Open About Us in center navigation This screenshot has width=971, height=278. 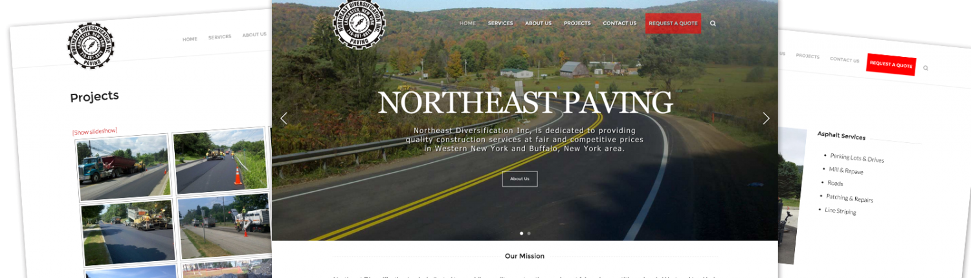[x=539, y=23]
